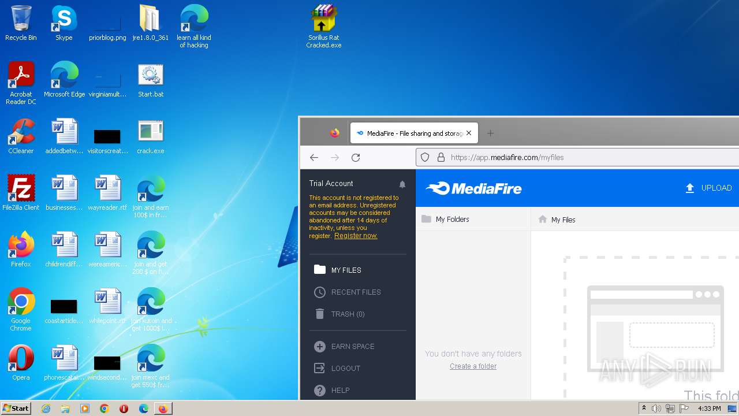Click the Create a folder link
Viewport: 739px width, 416px height.
[473, 366]
